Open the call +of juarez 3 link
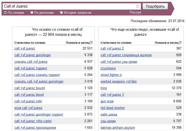The height and width of the screenshot is (131, 187). (112, 94)
